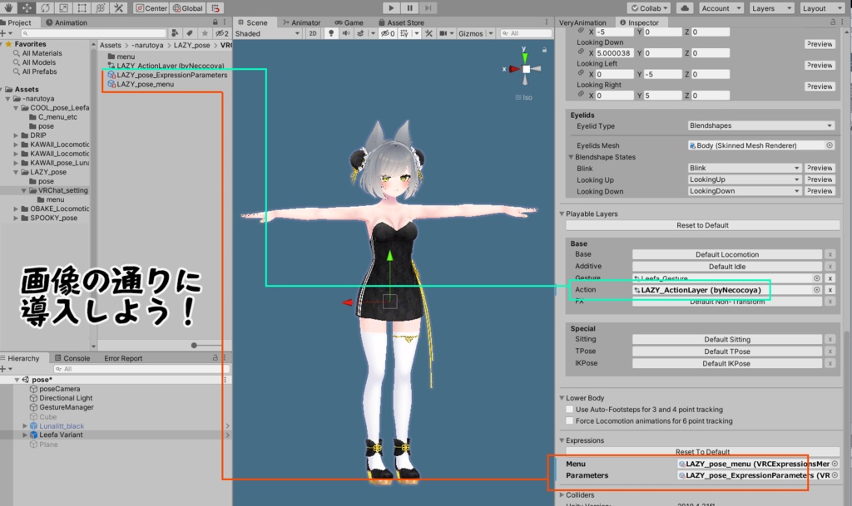Collapse the LAZY_pose folder
852x506 pixels.
[x=16, y=172]
